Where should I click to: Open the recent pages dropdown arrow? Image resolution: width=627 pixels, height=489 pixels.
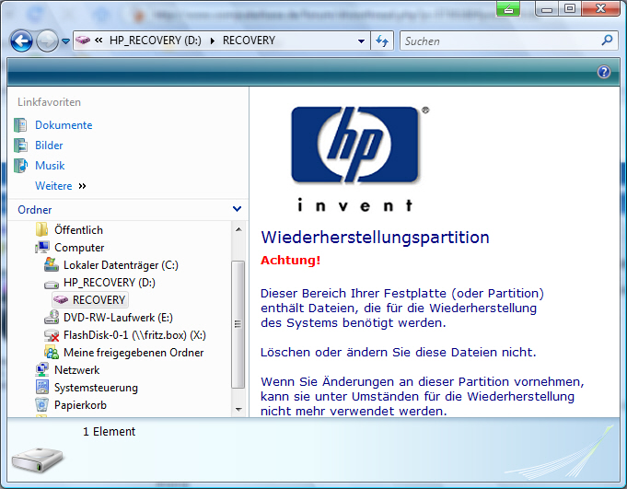(66, 41)
